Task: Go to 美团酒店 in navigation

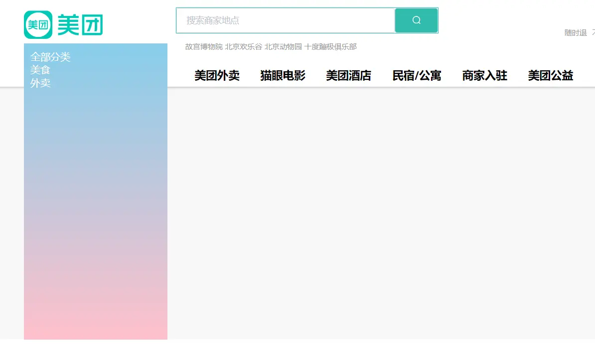Action: 349,76
